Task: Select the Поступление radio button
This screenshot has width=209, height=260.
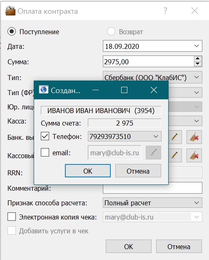Action: click(x=12, y=31)
